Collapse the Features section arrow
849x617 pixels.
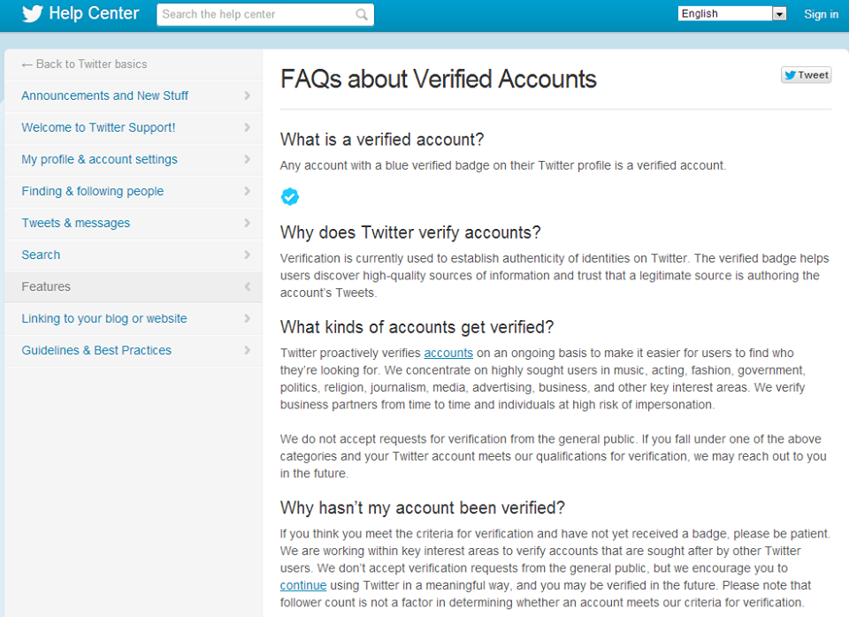(x=247, y=286)
